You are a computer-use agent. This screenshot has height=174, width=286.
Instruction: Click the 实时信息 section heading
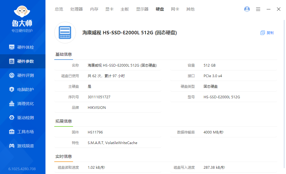tap(64, 156)
